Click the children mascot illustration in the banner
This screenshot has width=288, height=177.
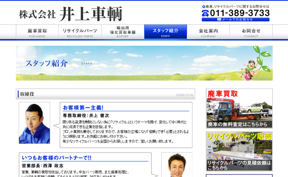pyautogui.click(x=249, y=70)
